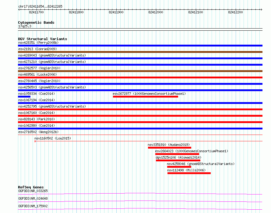Click the red bar under esv2672977

146,97
